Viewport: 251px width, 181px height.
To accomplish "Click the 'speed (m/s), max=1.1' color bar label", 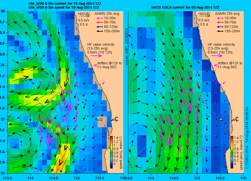I will (121, 153).
